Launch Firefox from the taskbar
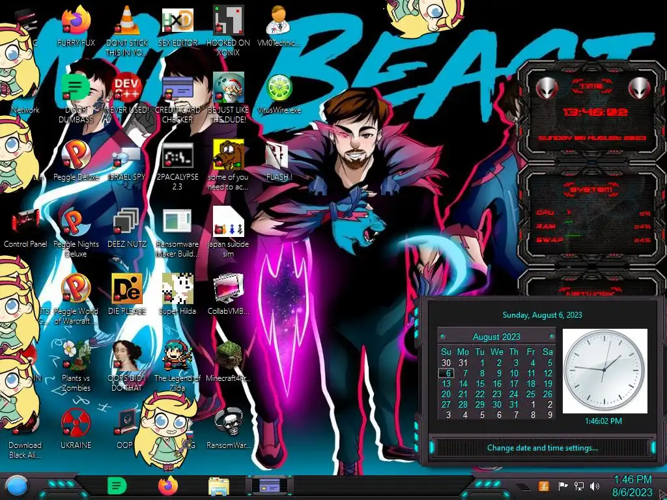This screenshot has height=500, width=667. pos(168,486)
